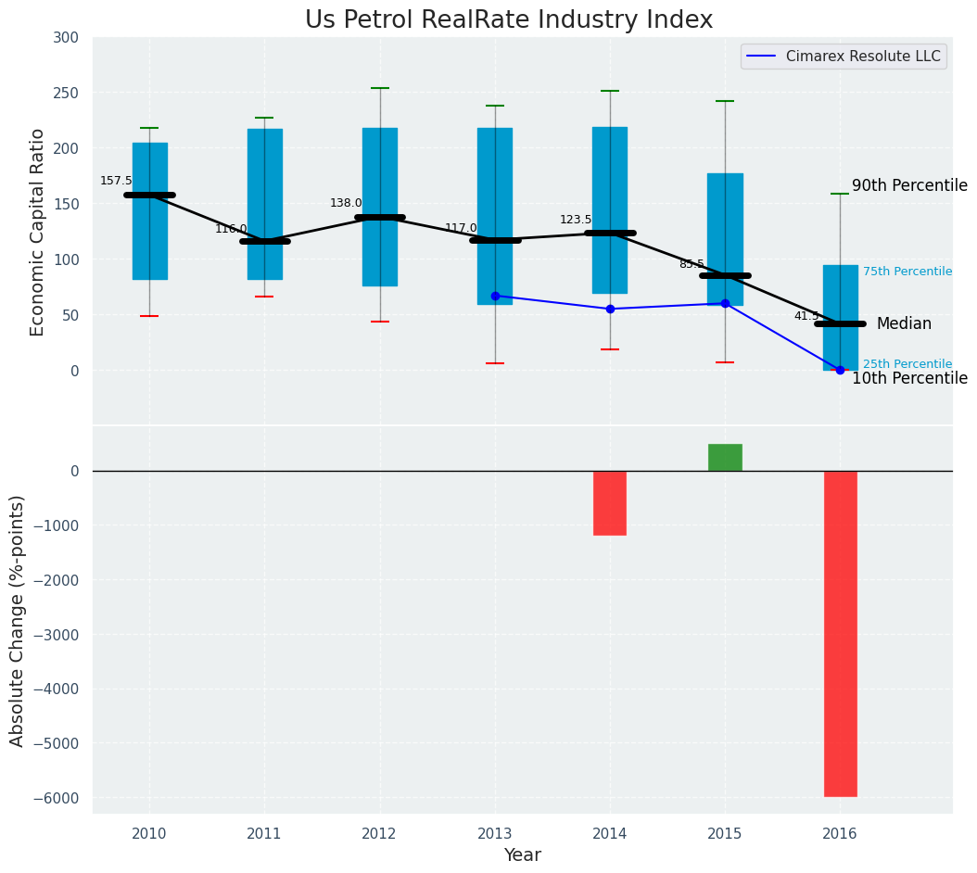Click the 10th Percentile annotation
977x873 pixels.
[x=909, y=378]
